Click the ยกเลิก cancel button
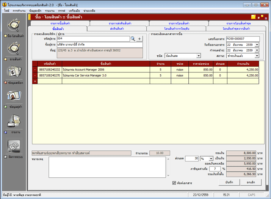 coord(251,182)
